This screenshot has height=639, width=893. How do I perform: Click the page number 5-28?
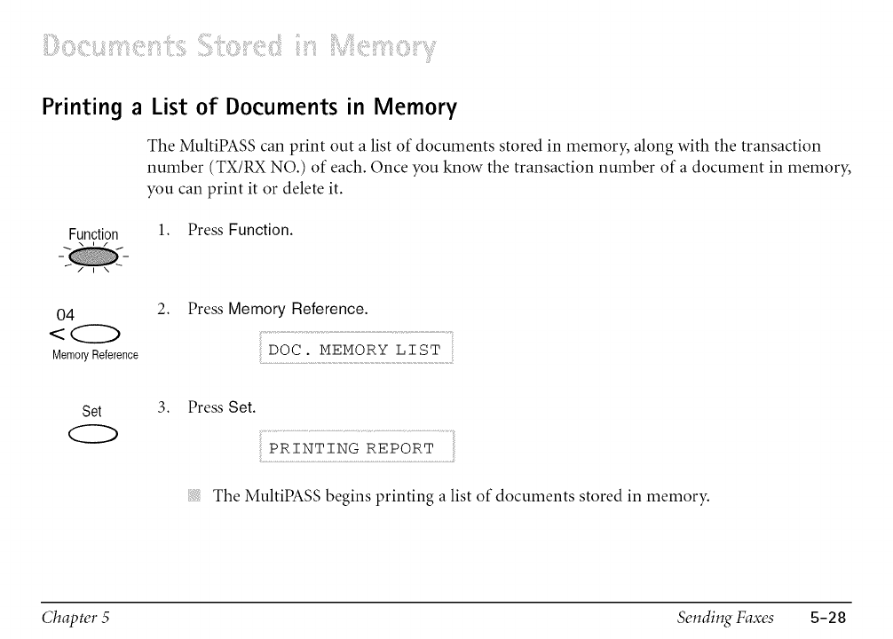pyautogui.click(x=829, y=618)
